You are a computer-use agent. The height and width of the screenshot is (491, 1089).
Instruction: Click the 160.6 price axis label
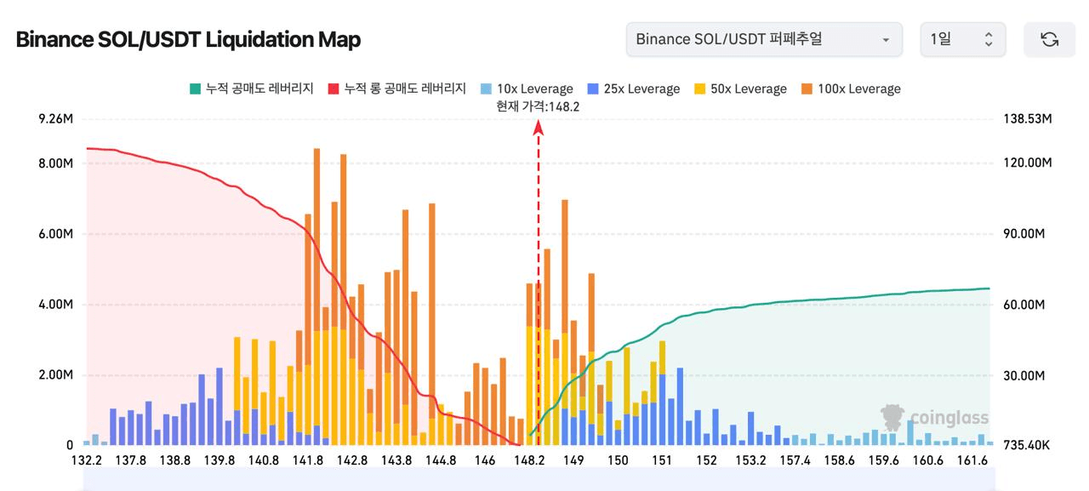coord(927,460)
